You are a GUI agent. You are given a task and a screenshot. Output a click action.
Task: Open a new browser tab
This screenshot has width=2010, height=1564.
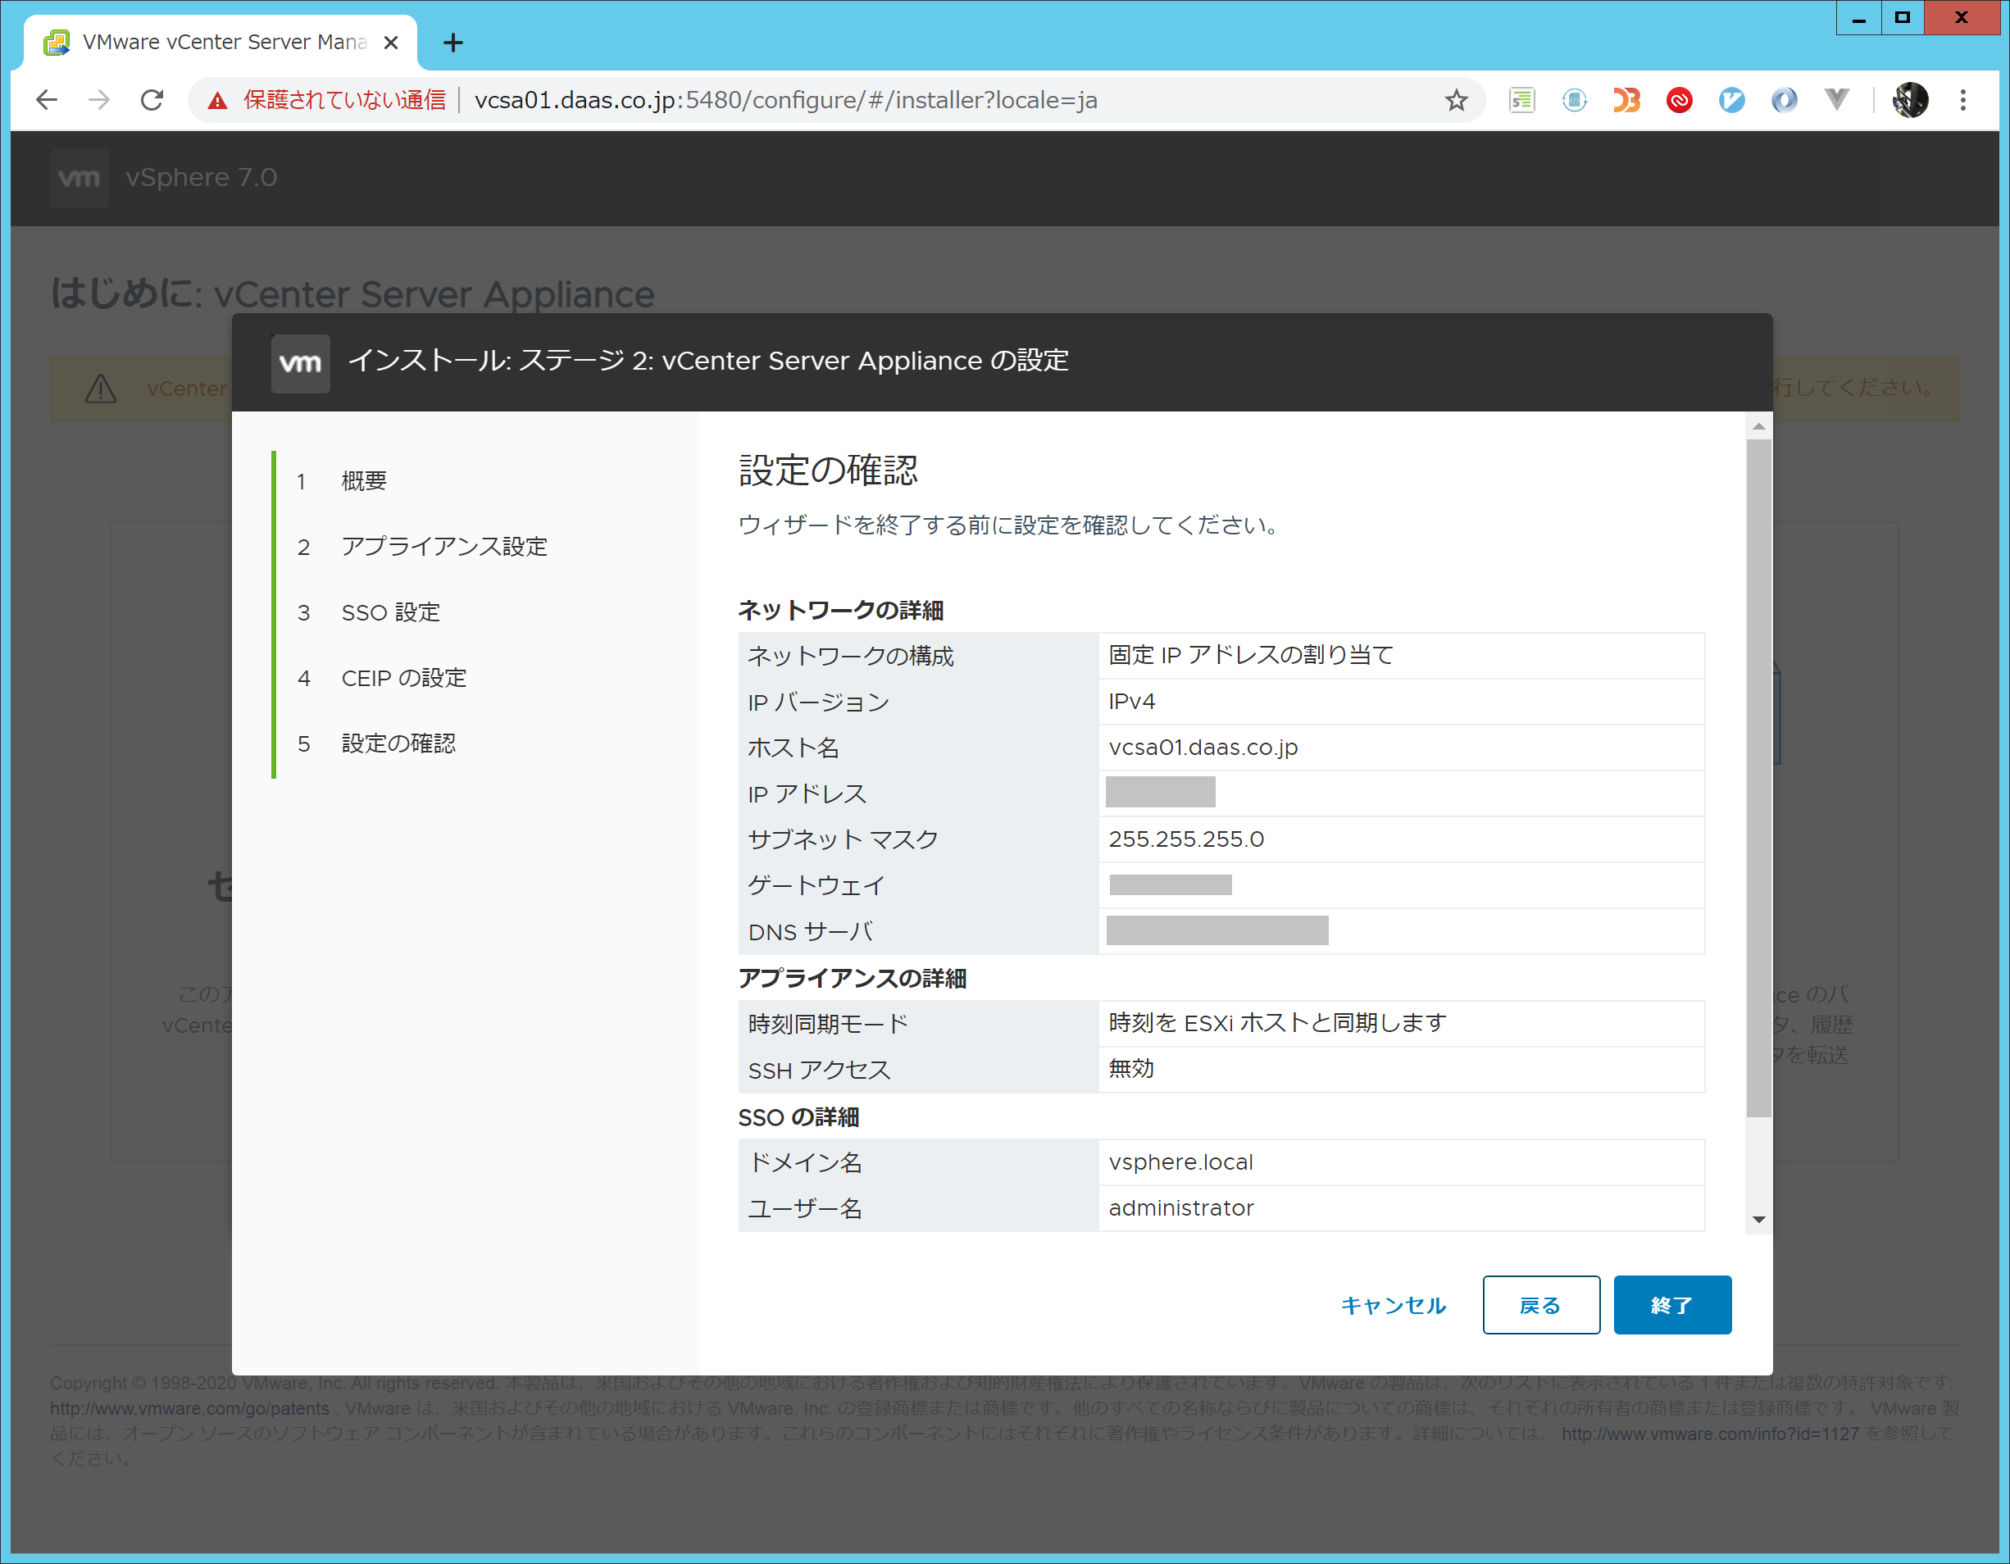pyautogui.click(x=452, y=43)
